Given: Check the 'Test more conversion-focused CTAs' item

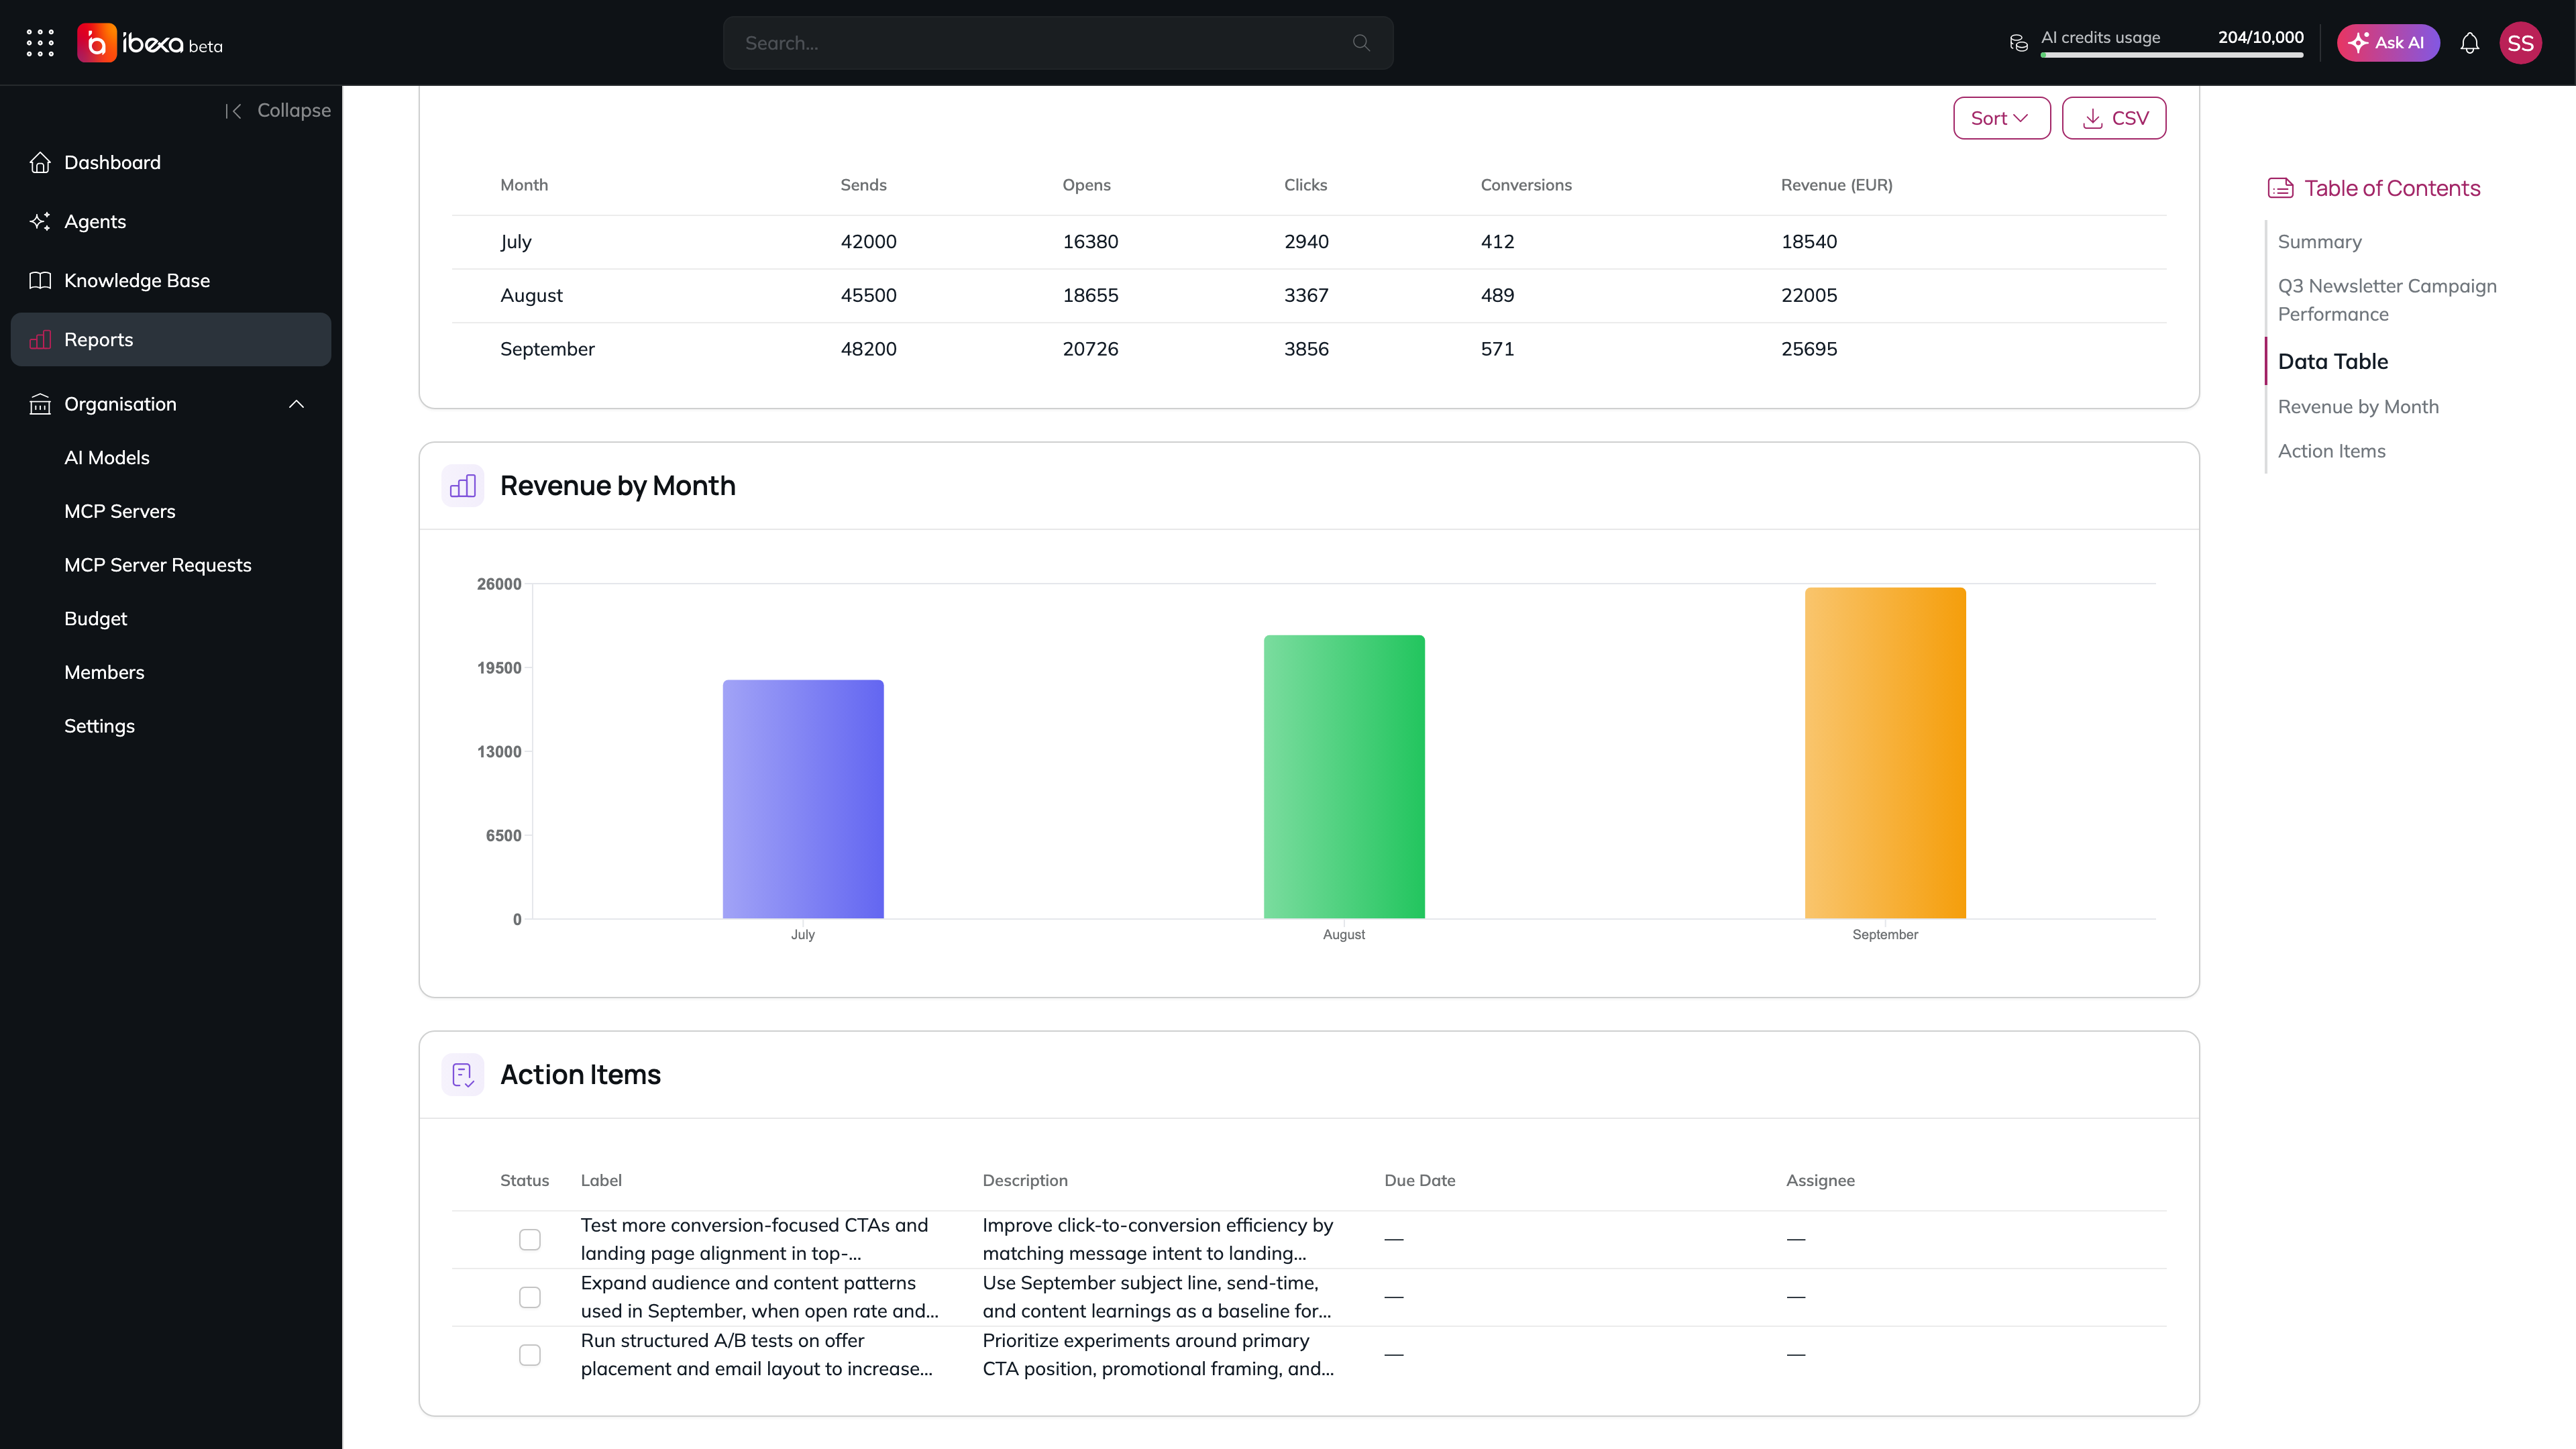Looking at the screenshot, I should (x=530, y=1240).
